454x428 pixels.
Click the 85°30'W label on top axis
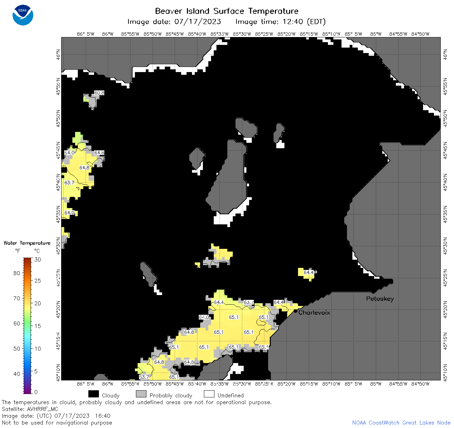coord(242,34)
